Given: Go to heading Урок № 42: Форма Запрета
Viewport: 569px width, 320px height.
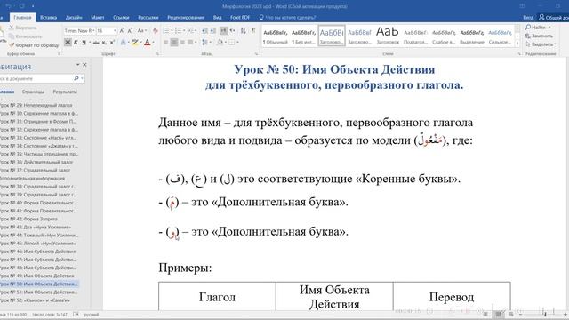Looking at the screenshot, I should [x=29, y=219].
